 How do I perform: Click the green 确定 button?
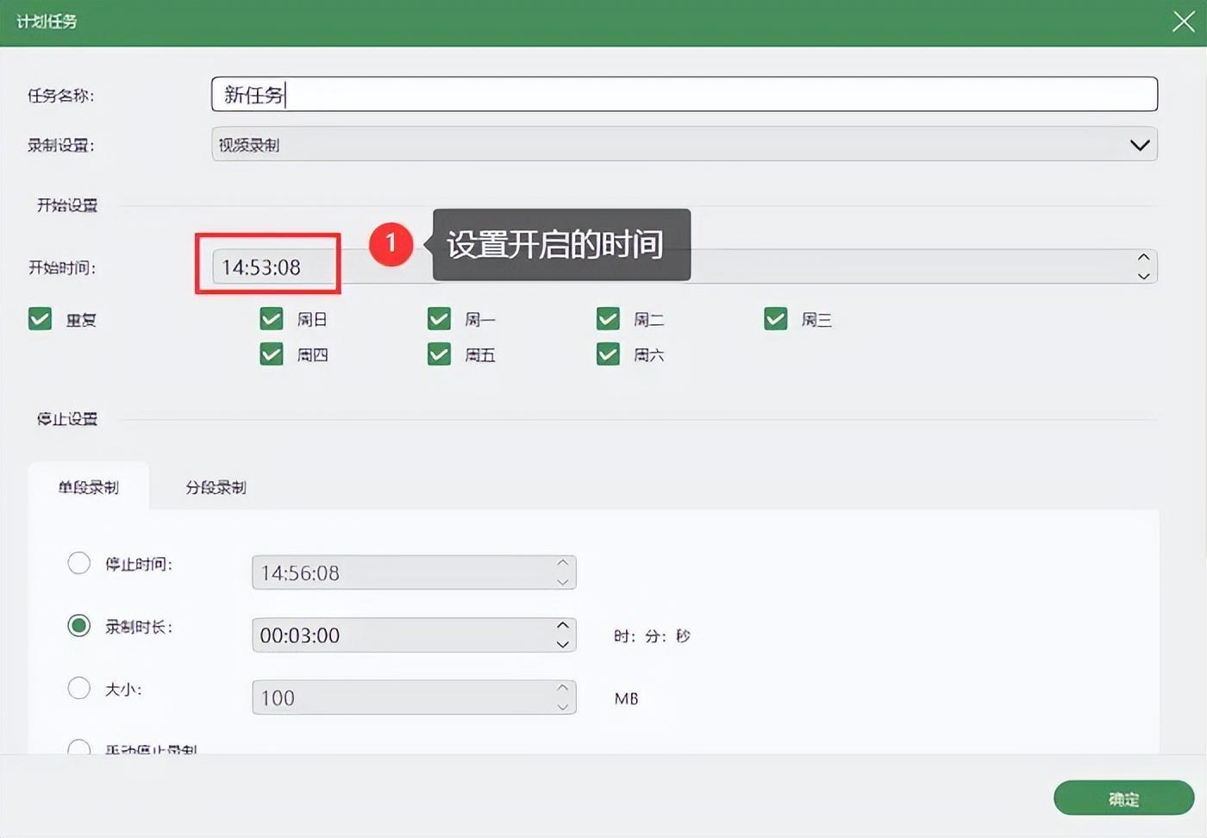pos(1123,799)
